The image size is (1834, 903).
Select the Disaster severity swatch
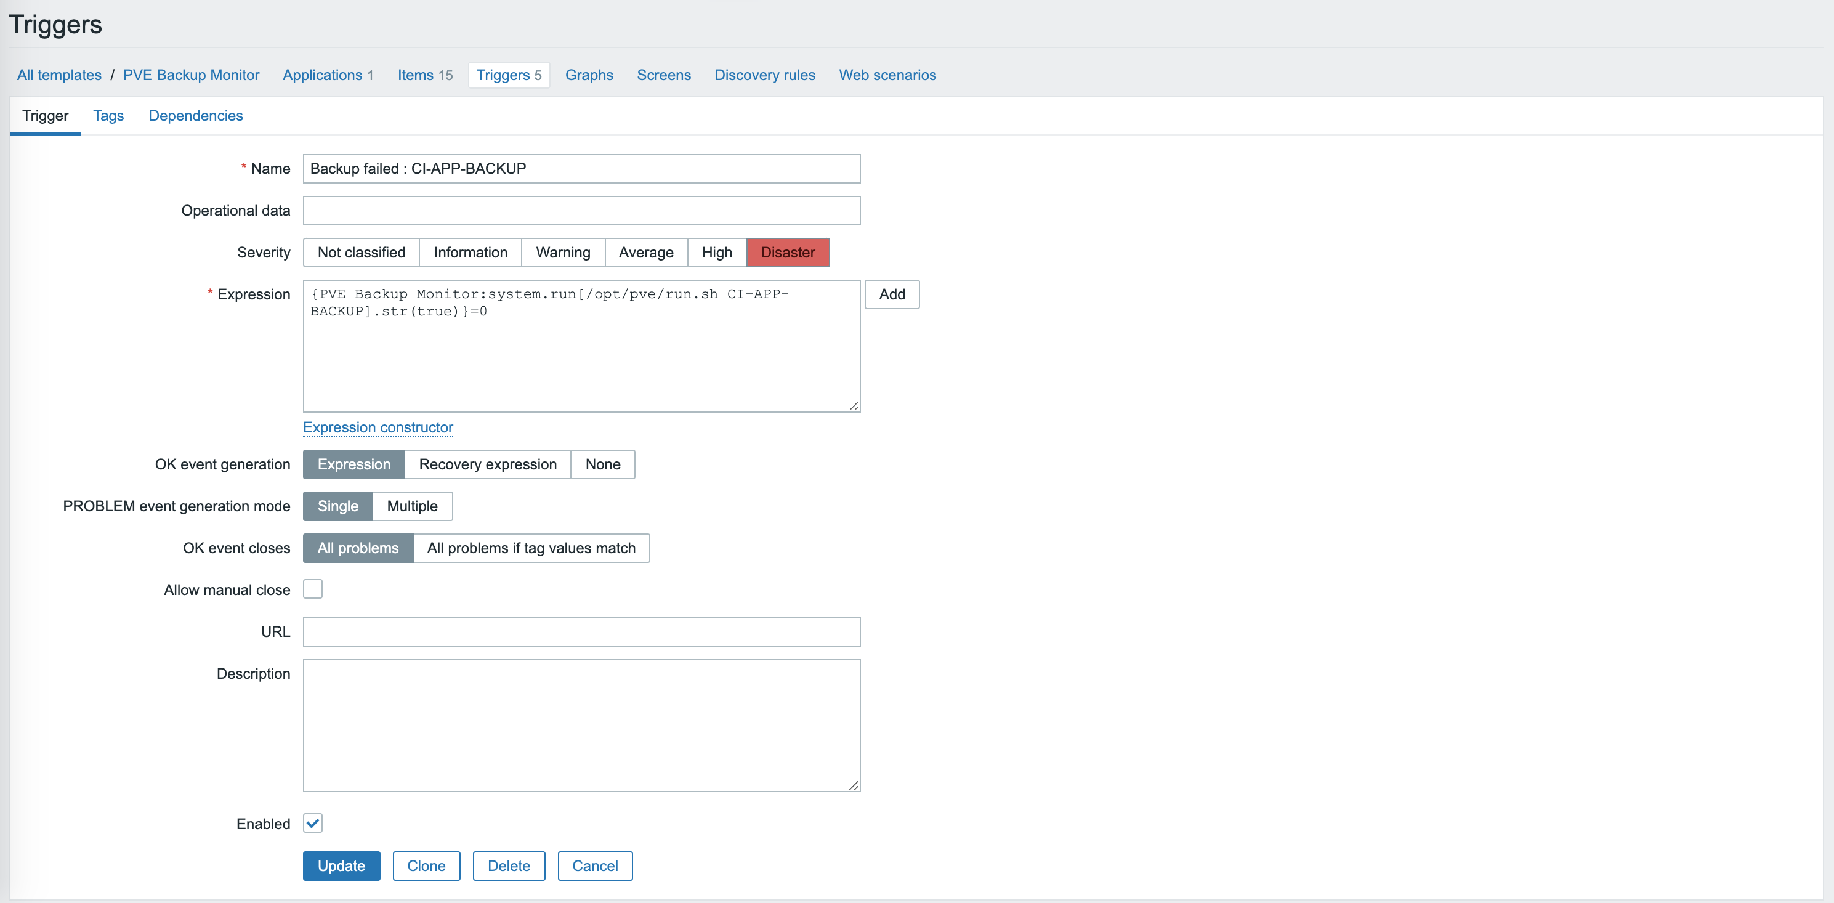tap(788, 253)
